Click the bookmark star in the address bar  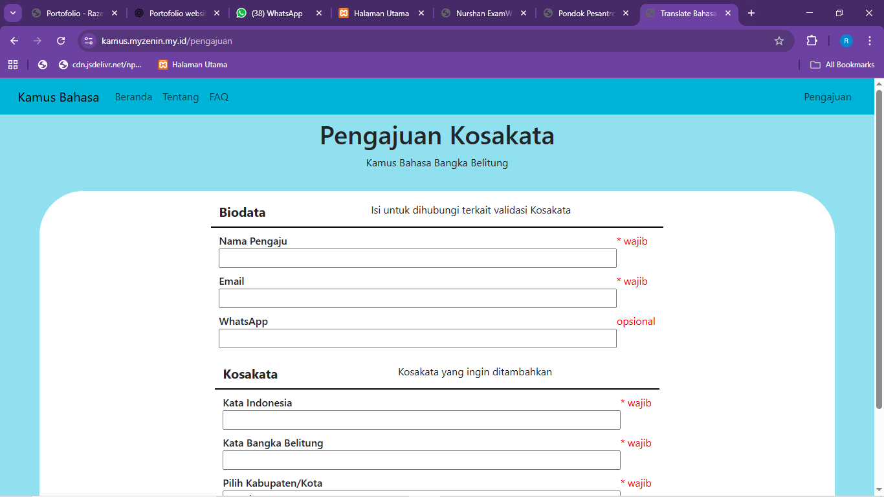coord(779,40)
